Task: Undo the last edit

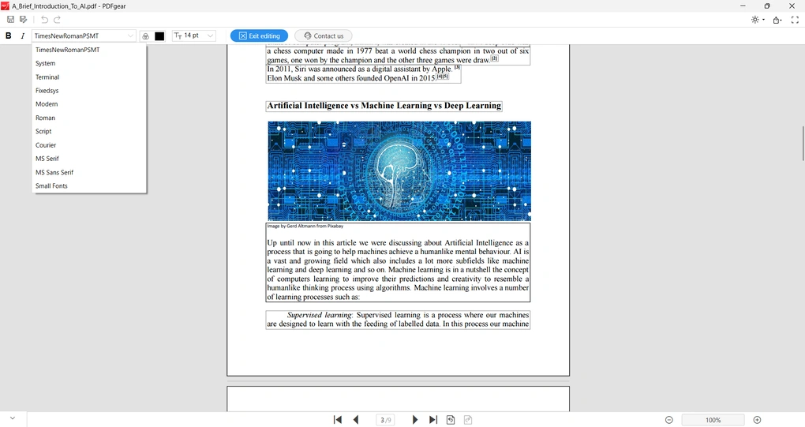Action: coord(44,20)
